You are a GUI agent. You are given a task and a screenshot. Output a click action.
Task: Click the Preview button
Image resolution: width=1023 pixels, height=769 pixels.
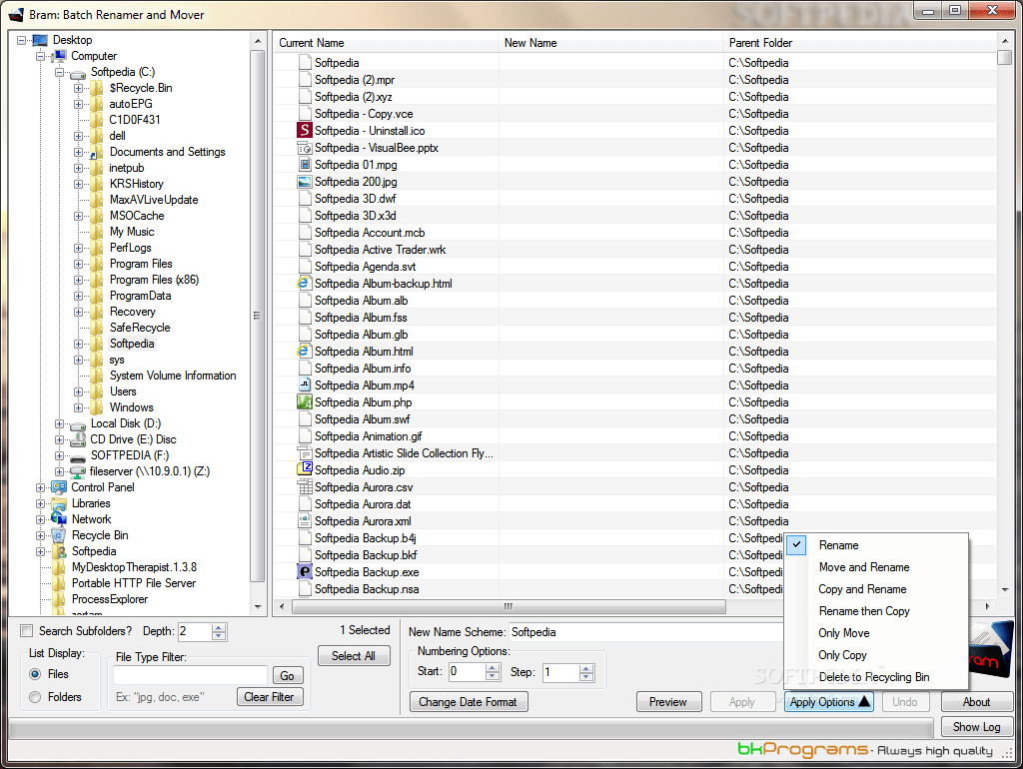tap(668, 702)
